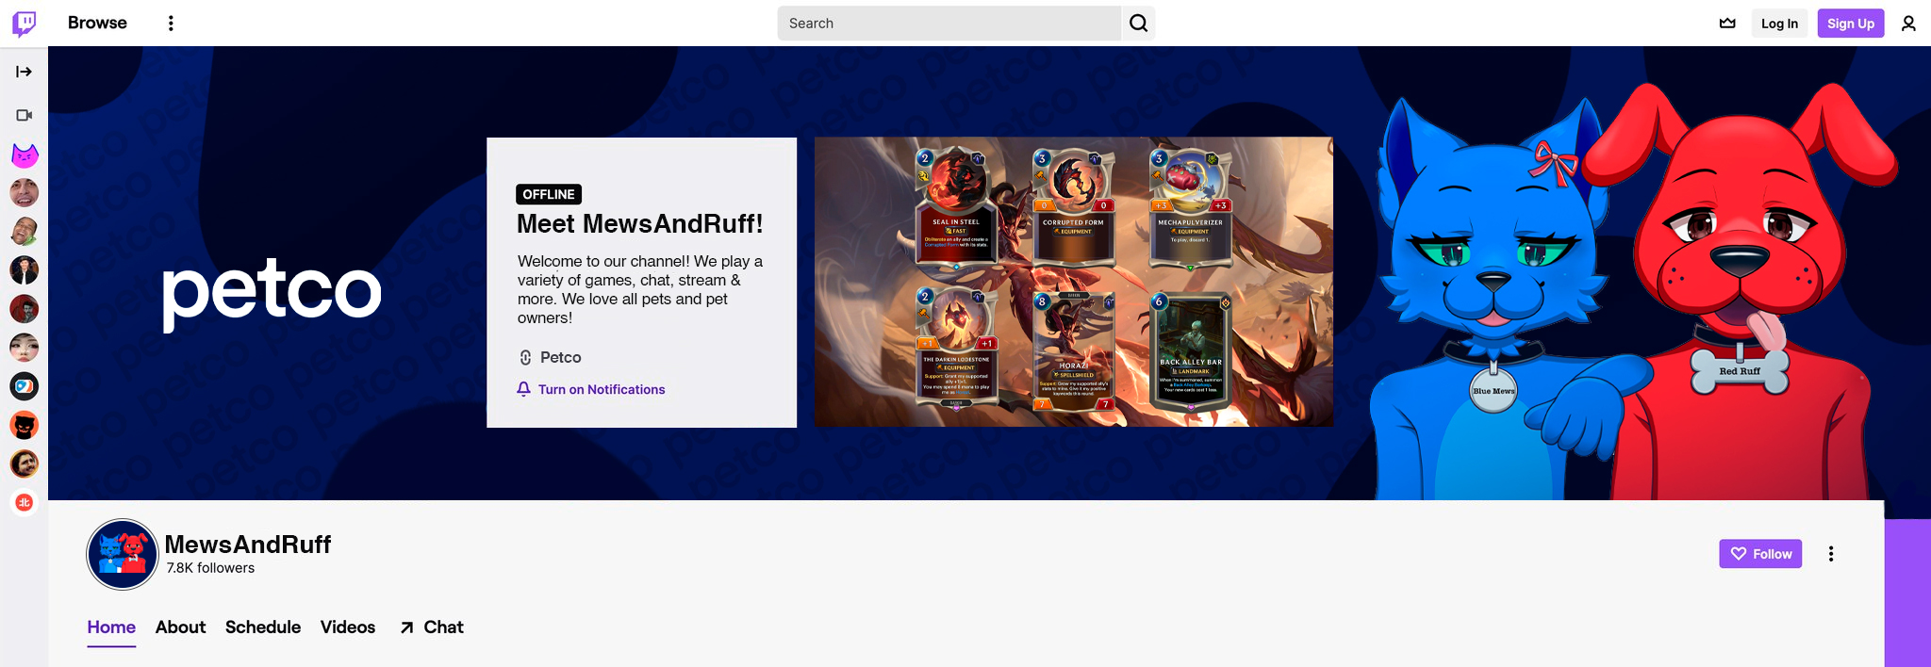Viewport: 1931px width, 667px height.
Task: Switch to the About tab
Action: (x=180, y=627)
